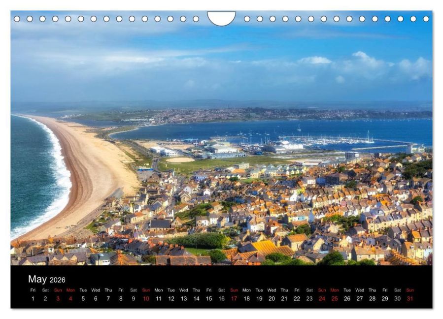
Task: Select red date 24
Action: click(322, 299)
